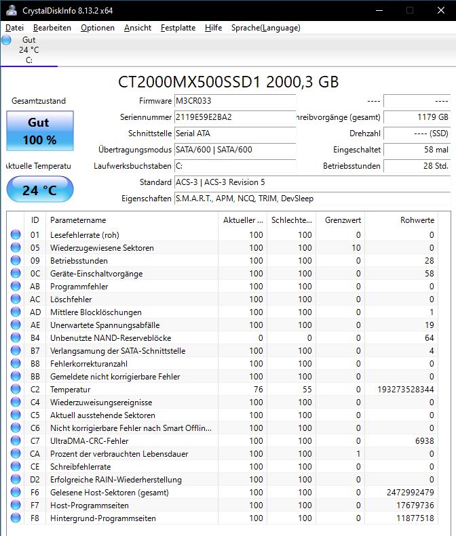The height and width of the screenshot is (536, 456).
Task: Open the Optionen menu
Action: pos(98,28)
